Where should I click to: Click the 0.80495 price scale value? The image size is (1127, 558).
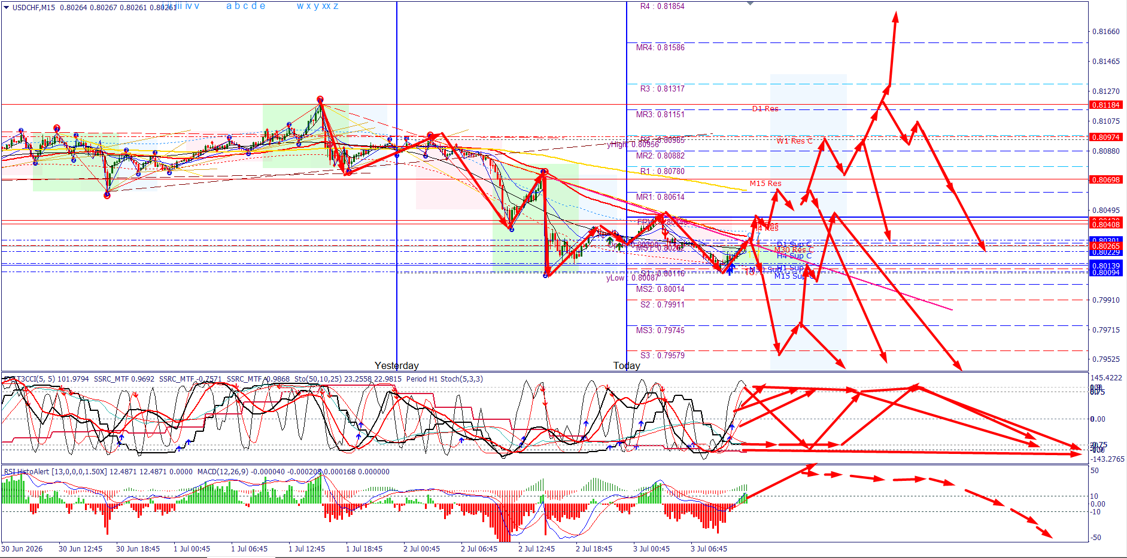1105,211
